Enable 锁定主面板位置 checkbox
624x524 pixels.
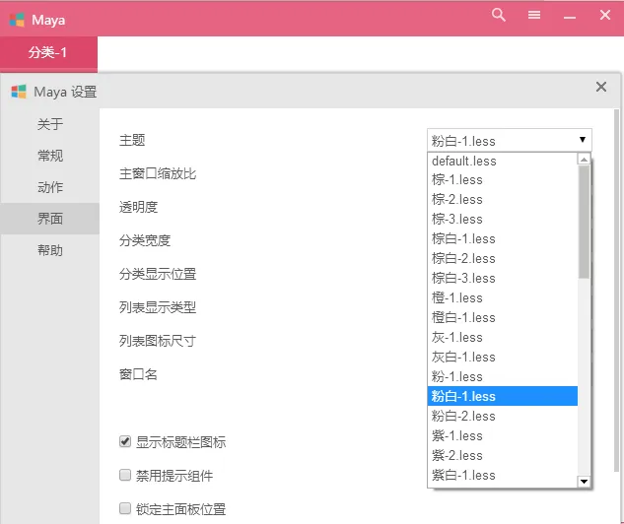(125, 508)
